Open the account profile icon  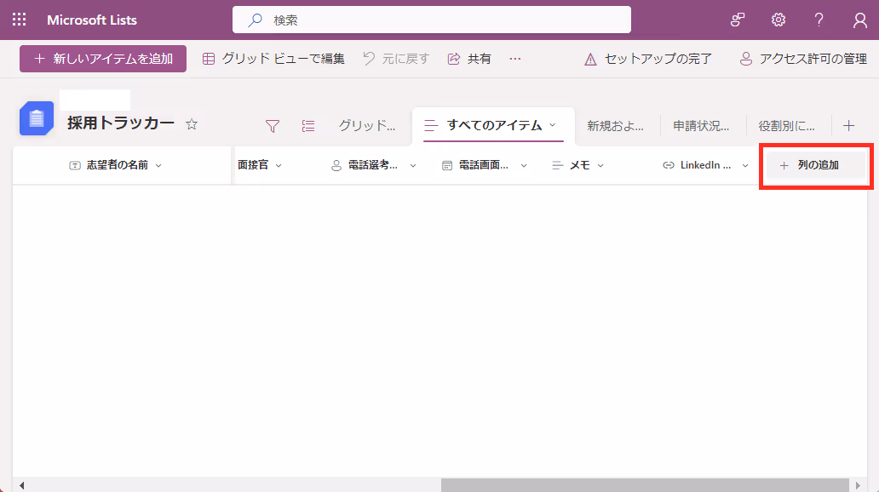coord(859,20)
